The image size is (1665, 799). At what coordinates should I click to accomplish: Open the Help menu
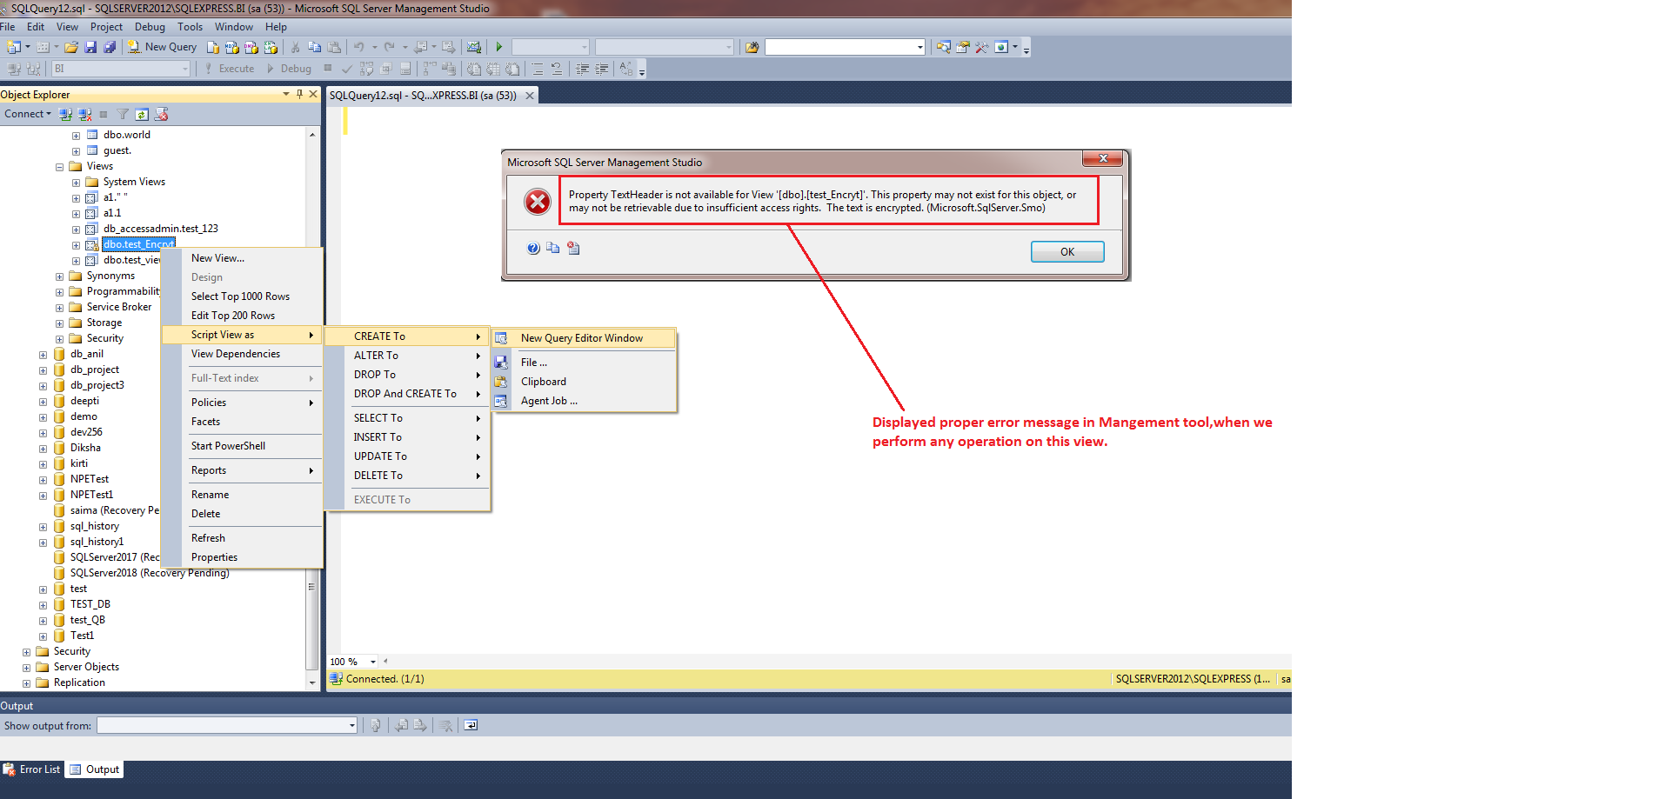(276, 27)
